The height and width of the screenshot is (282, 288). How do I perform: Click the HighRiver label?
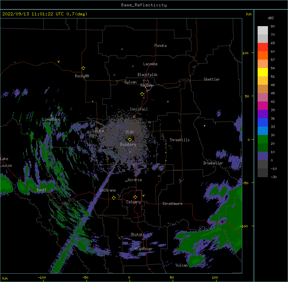coord(144,249)
